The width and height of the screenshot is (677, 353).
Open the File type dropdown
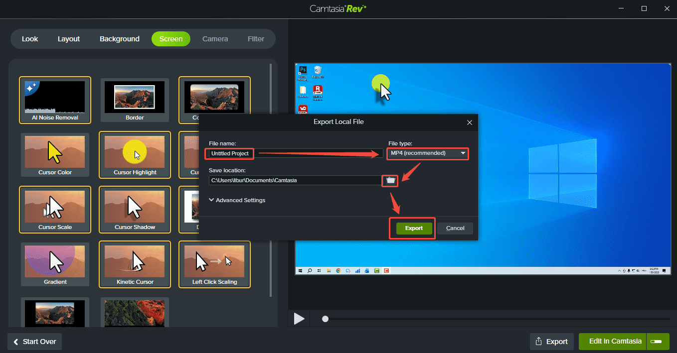click(x=427, y=153)
